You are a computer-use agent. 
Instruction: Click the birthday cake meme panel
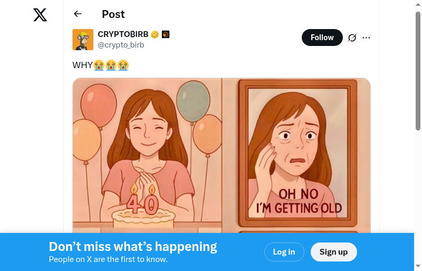point(147,156)
